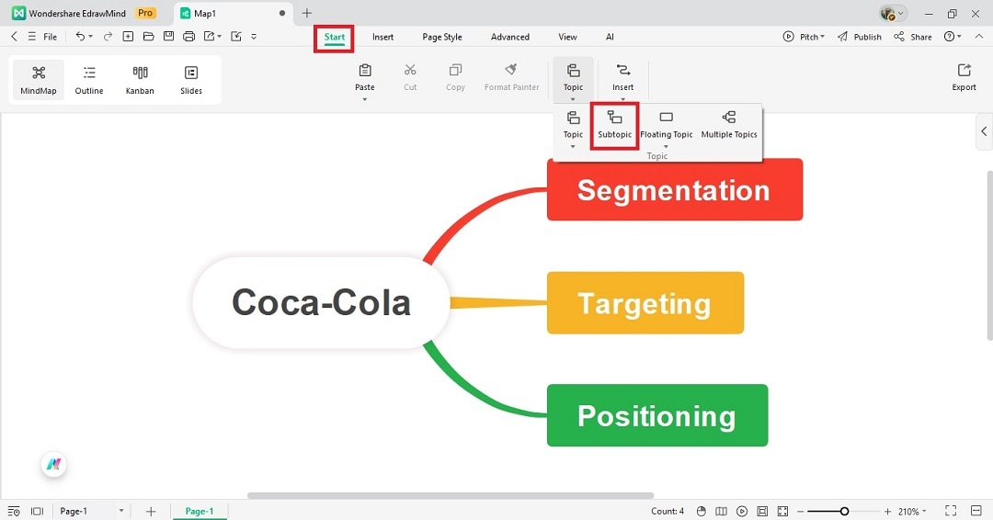Save the map with the disk icon
Viewport: 993px width, 520px height.
[168, 37]
